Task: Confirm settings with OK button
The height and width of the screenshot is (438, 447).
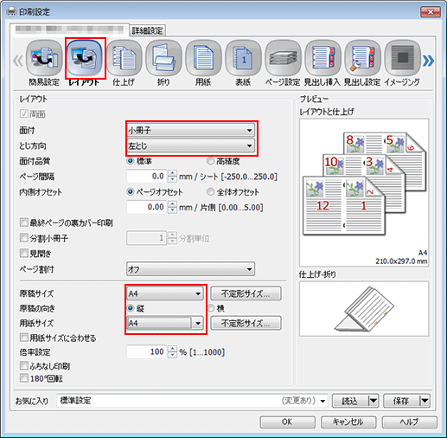Action: point(287,422)
